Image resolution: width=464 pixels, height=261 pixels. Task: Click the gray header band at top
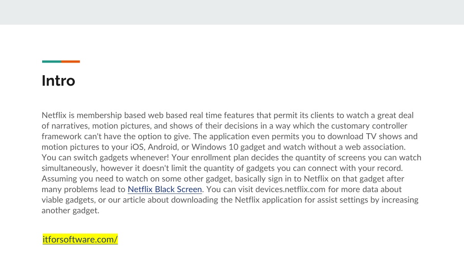(232, 12)
